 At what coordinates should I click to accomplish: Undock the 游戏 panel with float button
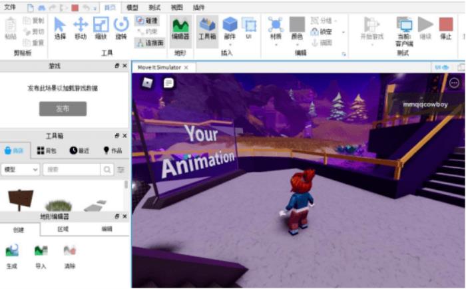pyautogui.click(x=116, y=66)
